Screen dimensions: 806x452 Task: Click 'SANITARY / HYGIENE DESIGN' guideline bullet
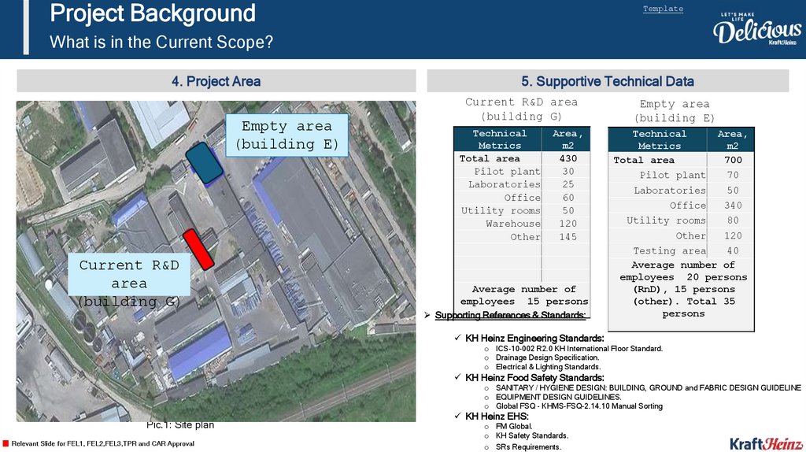tap(649, 387)
